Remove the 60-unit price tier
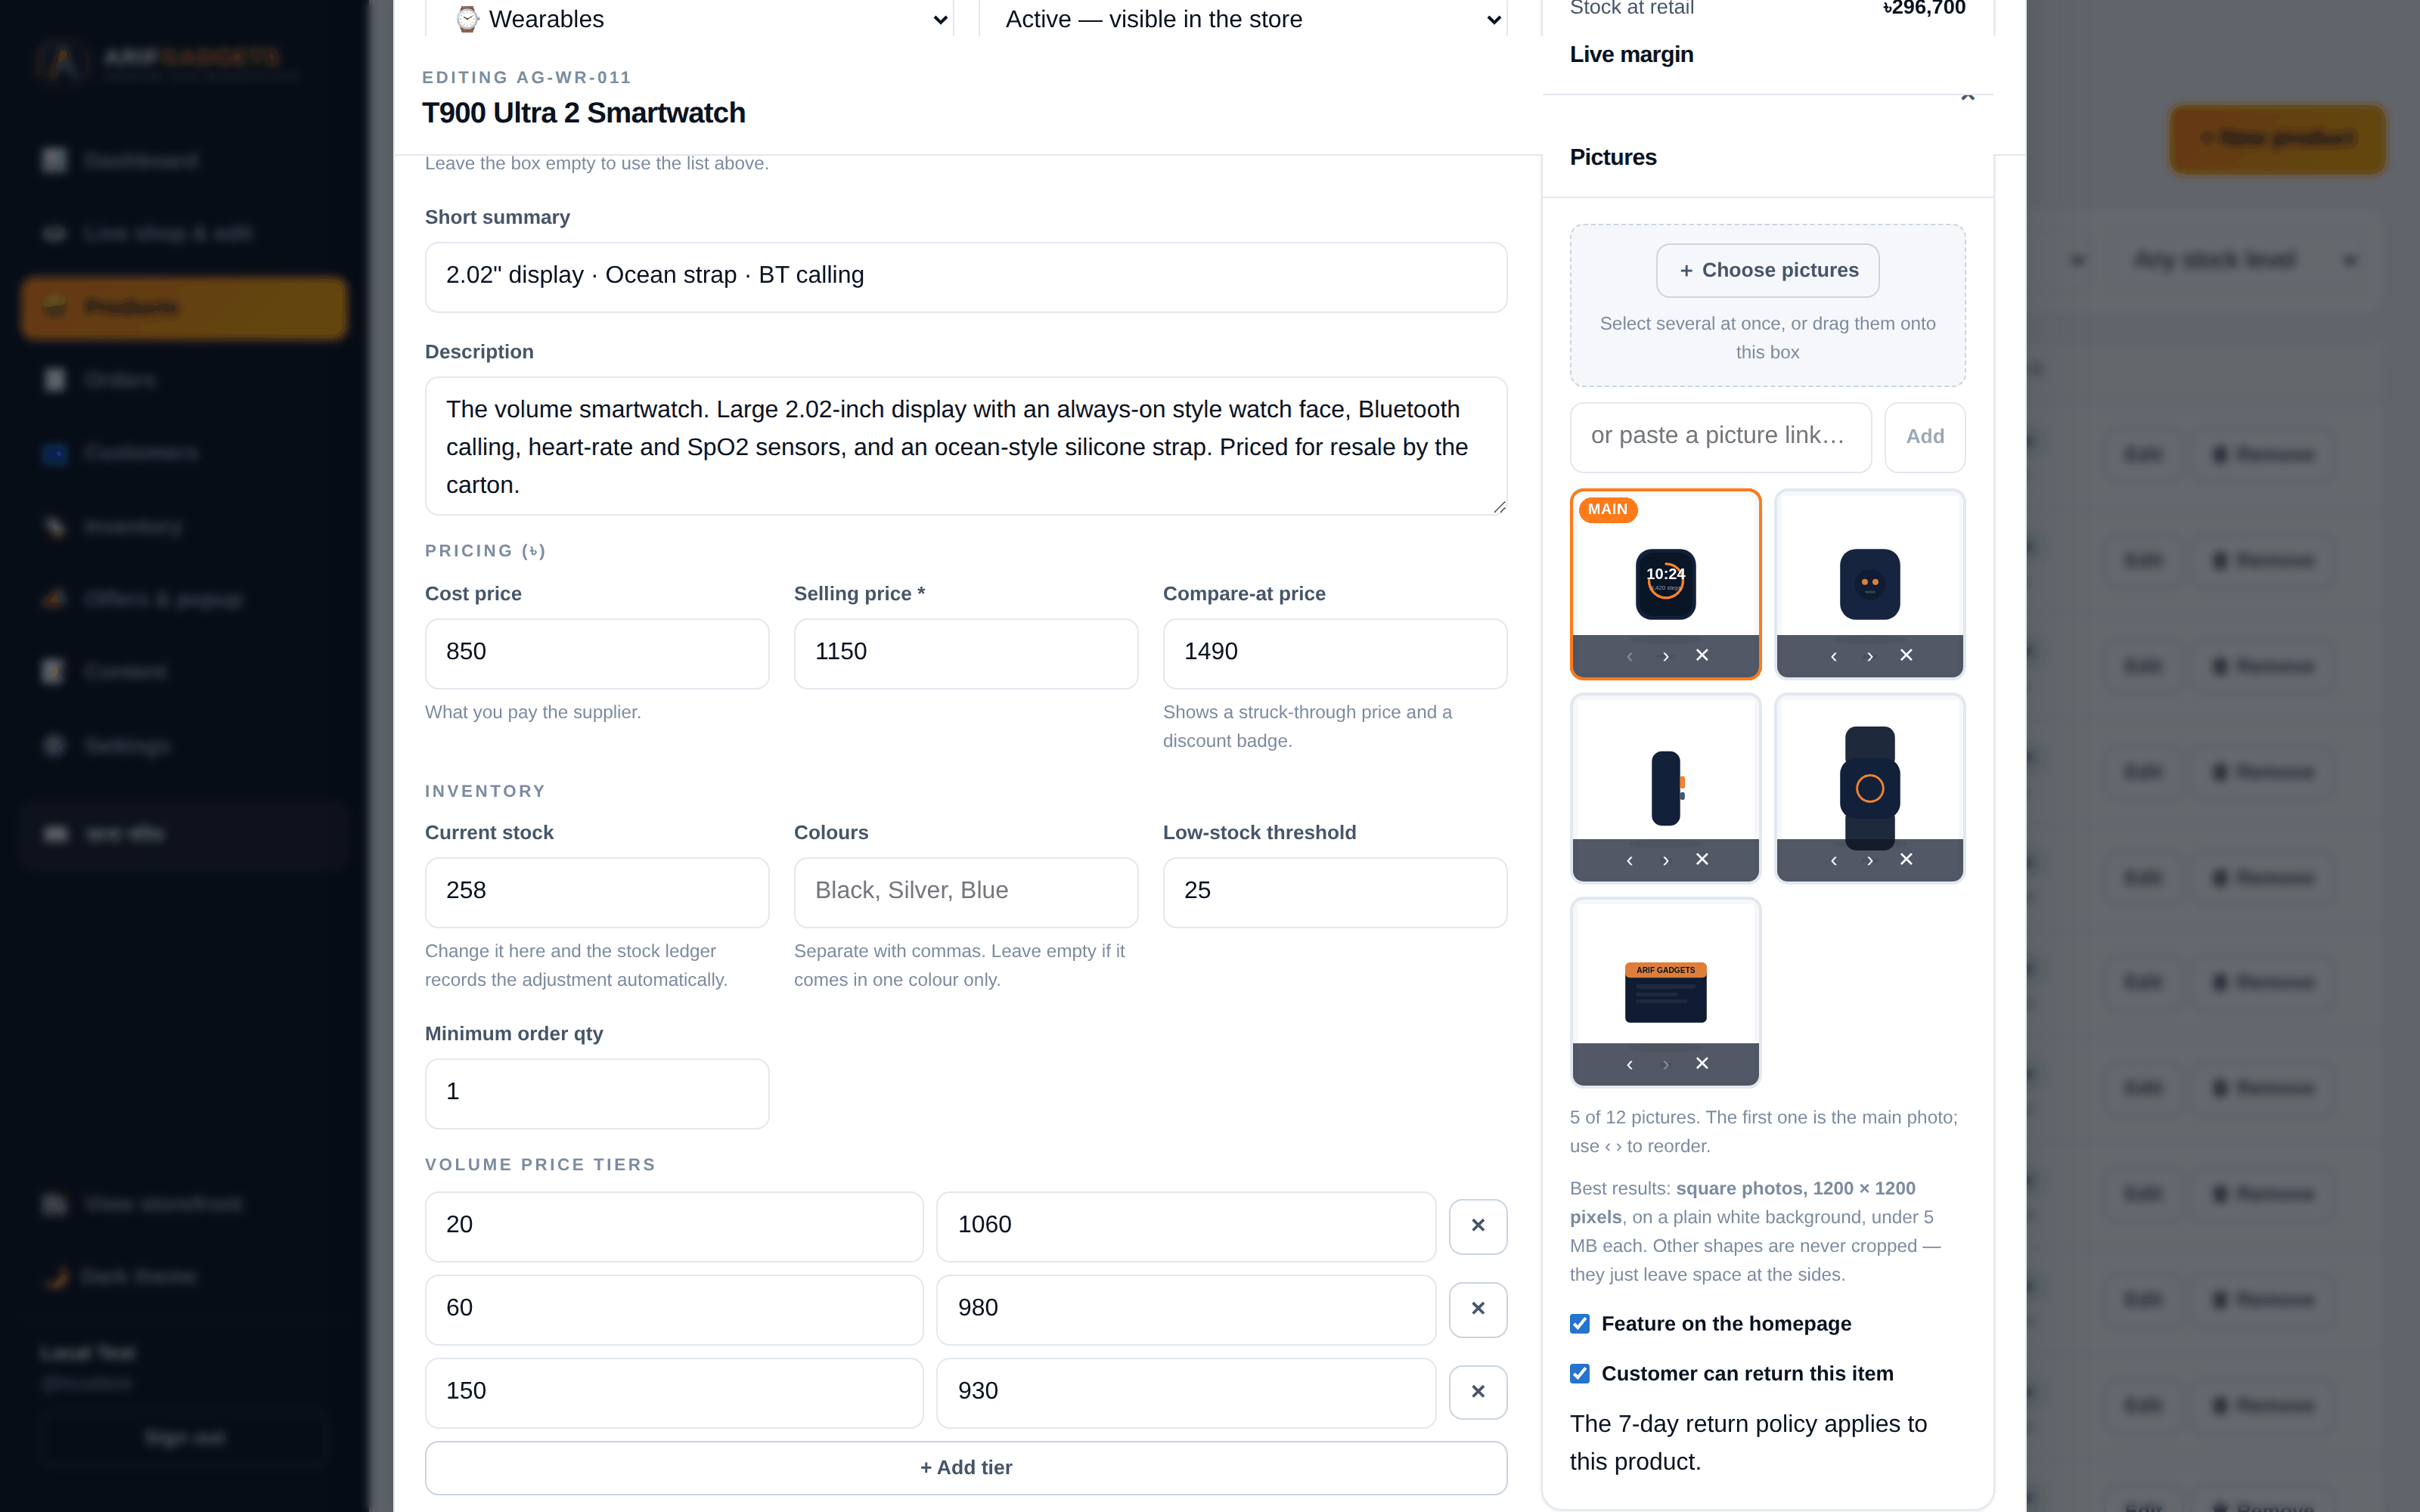The height and width of the screenshot is (1512, 2420). (1478, 1309)
